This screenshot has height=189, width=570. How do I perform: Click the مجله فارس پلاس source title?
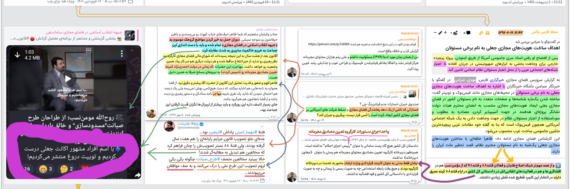(545, 32)
